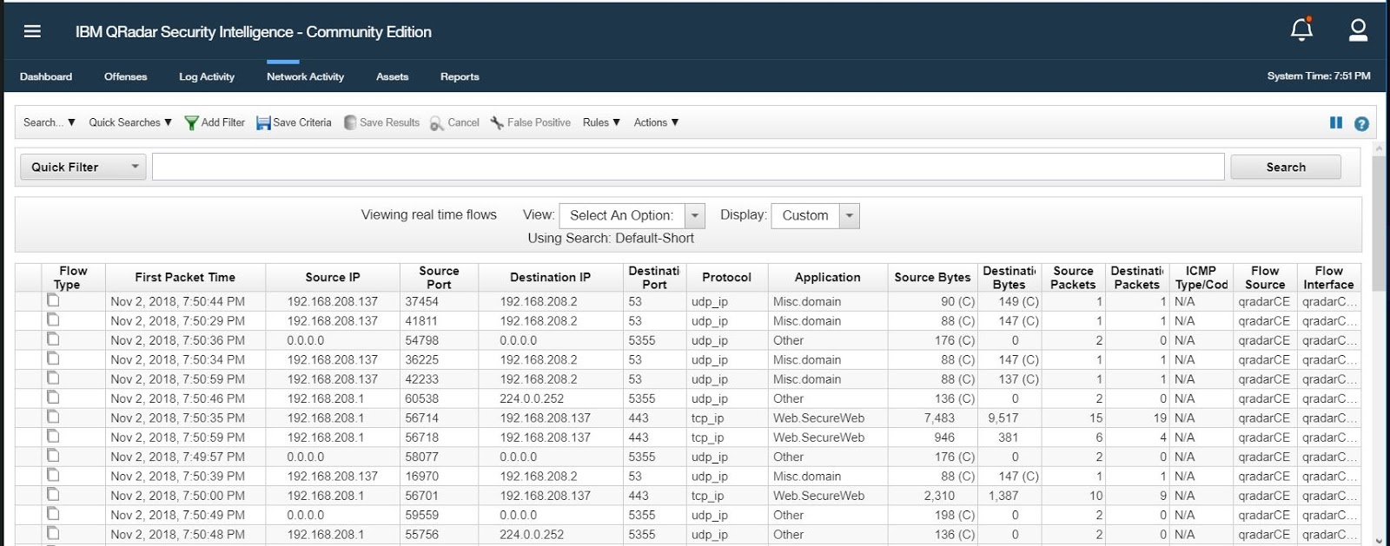This screenshot has width=1390, height=546.
Task: Click flow type icon for port 59559 row
Action: click(x=53, y=514)
